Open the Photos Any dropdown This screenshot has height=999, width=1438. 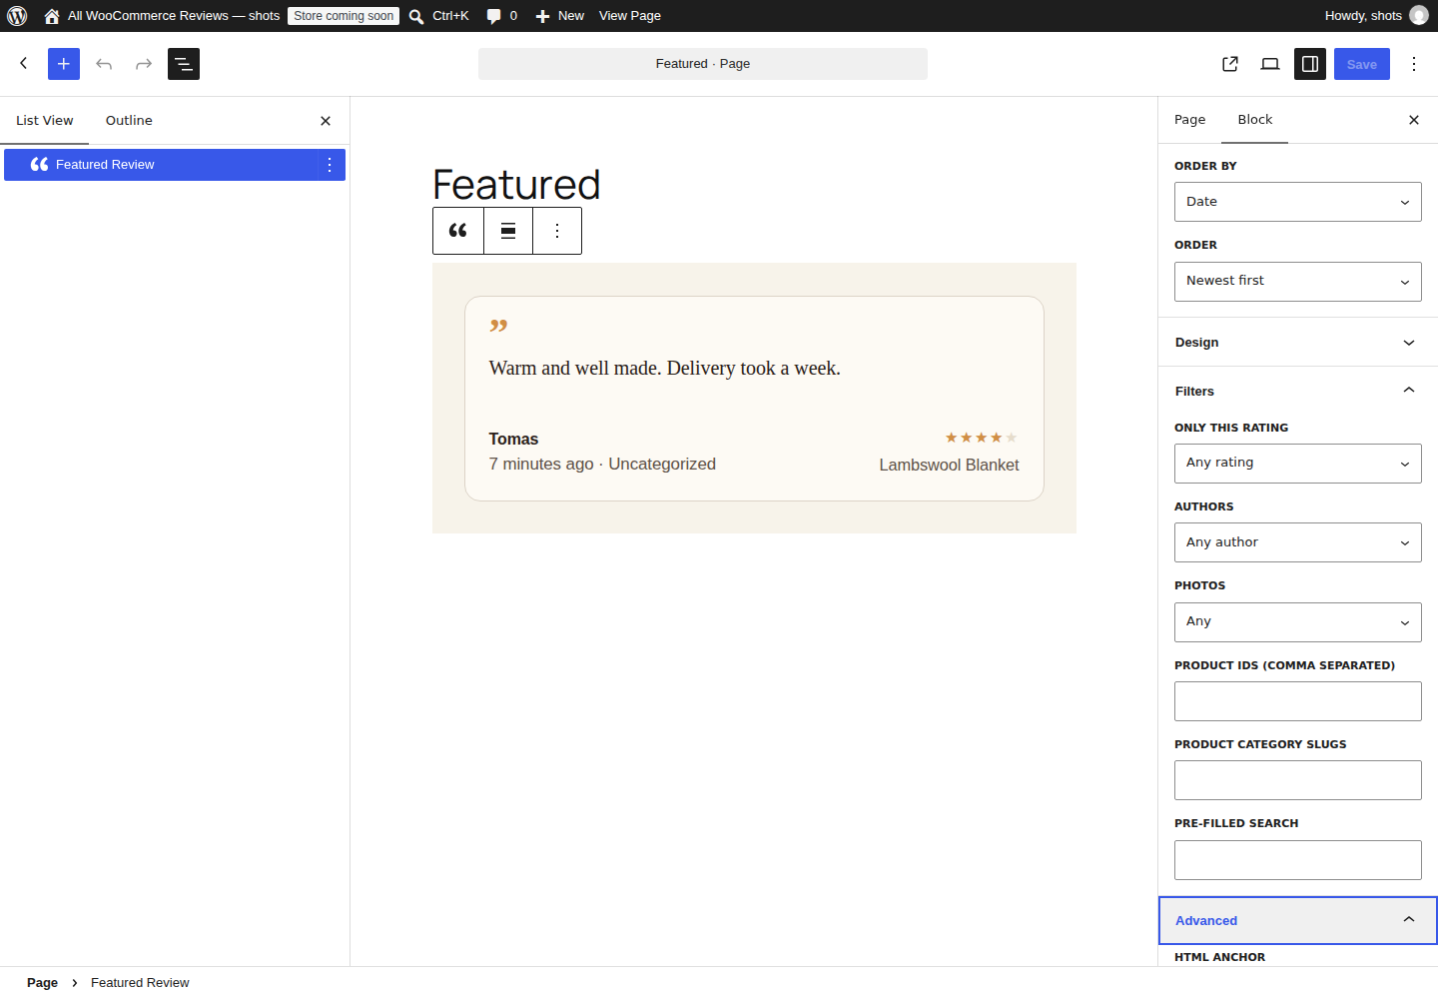click(1298, 622)
